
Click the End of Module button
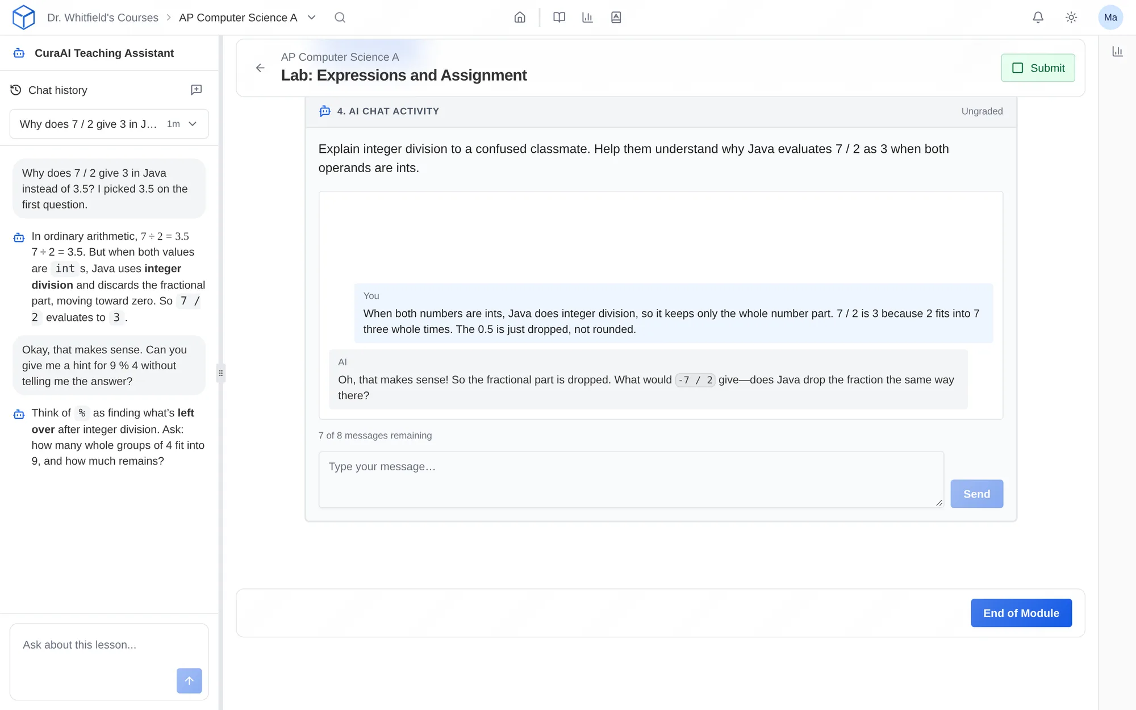pos(1021,613)
